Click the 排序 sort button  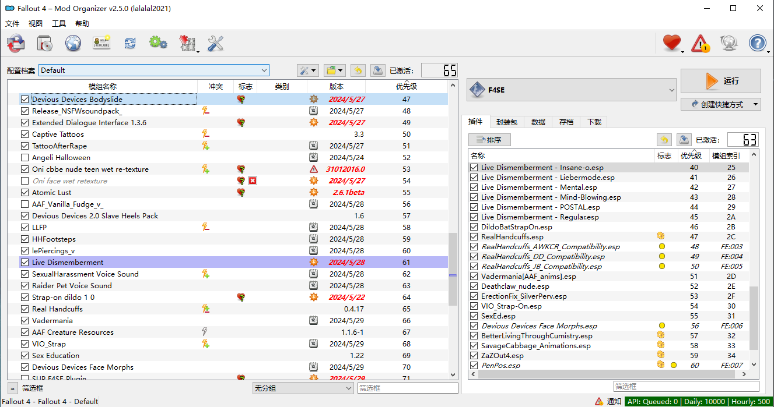[490, 140]
